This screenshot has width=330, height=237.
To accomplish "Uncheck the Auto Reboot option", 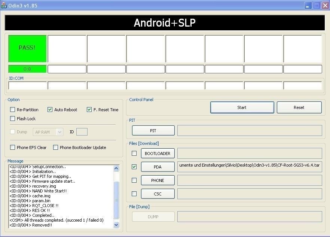I will 50,110.
